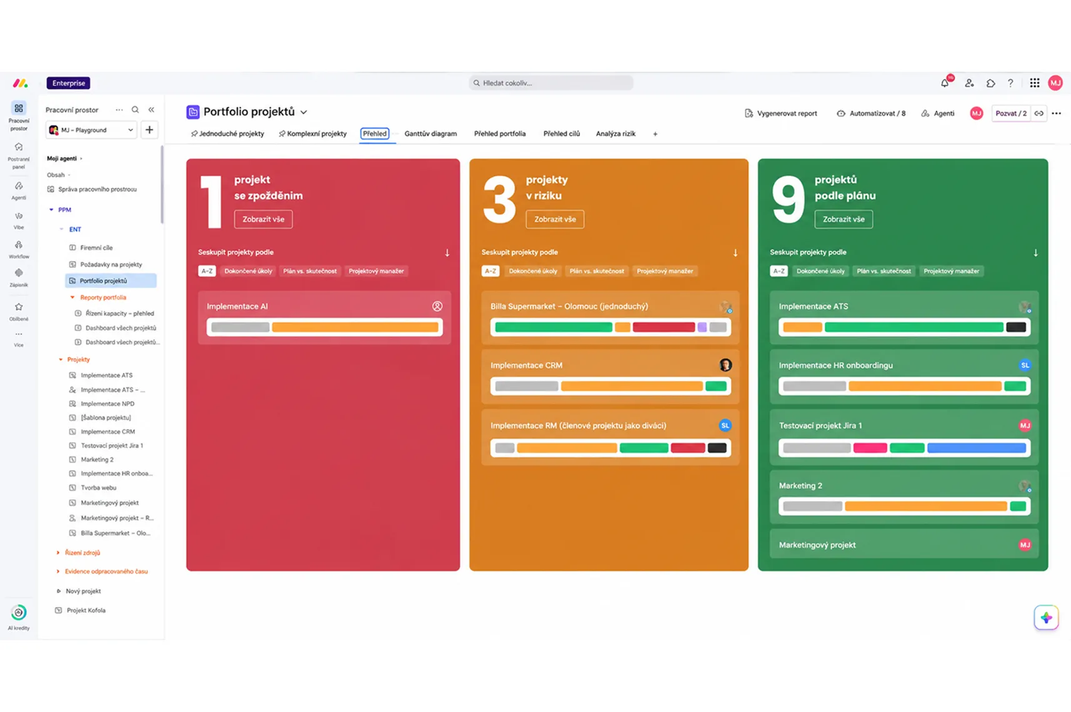This screenshot has width=1071, height=712.
Task: Collapse the PPM folder
Action: tap(51, 210)
